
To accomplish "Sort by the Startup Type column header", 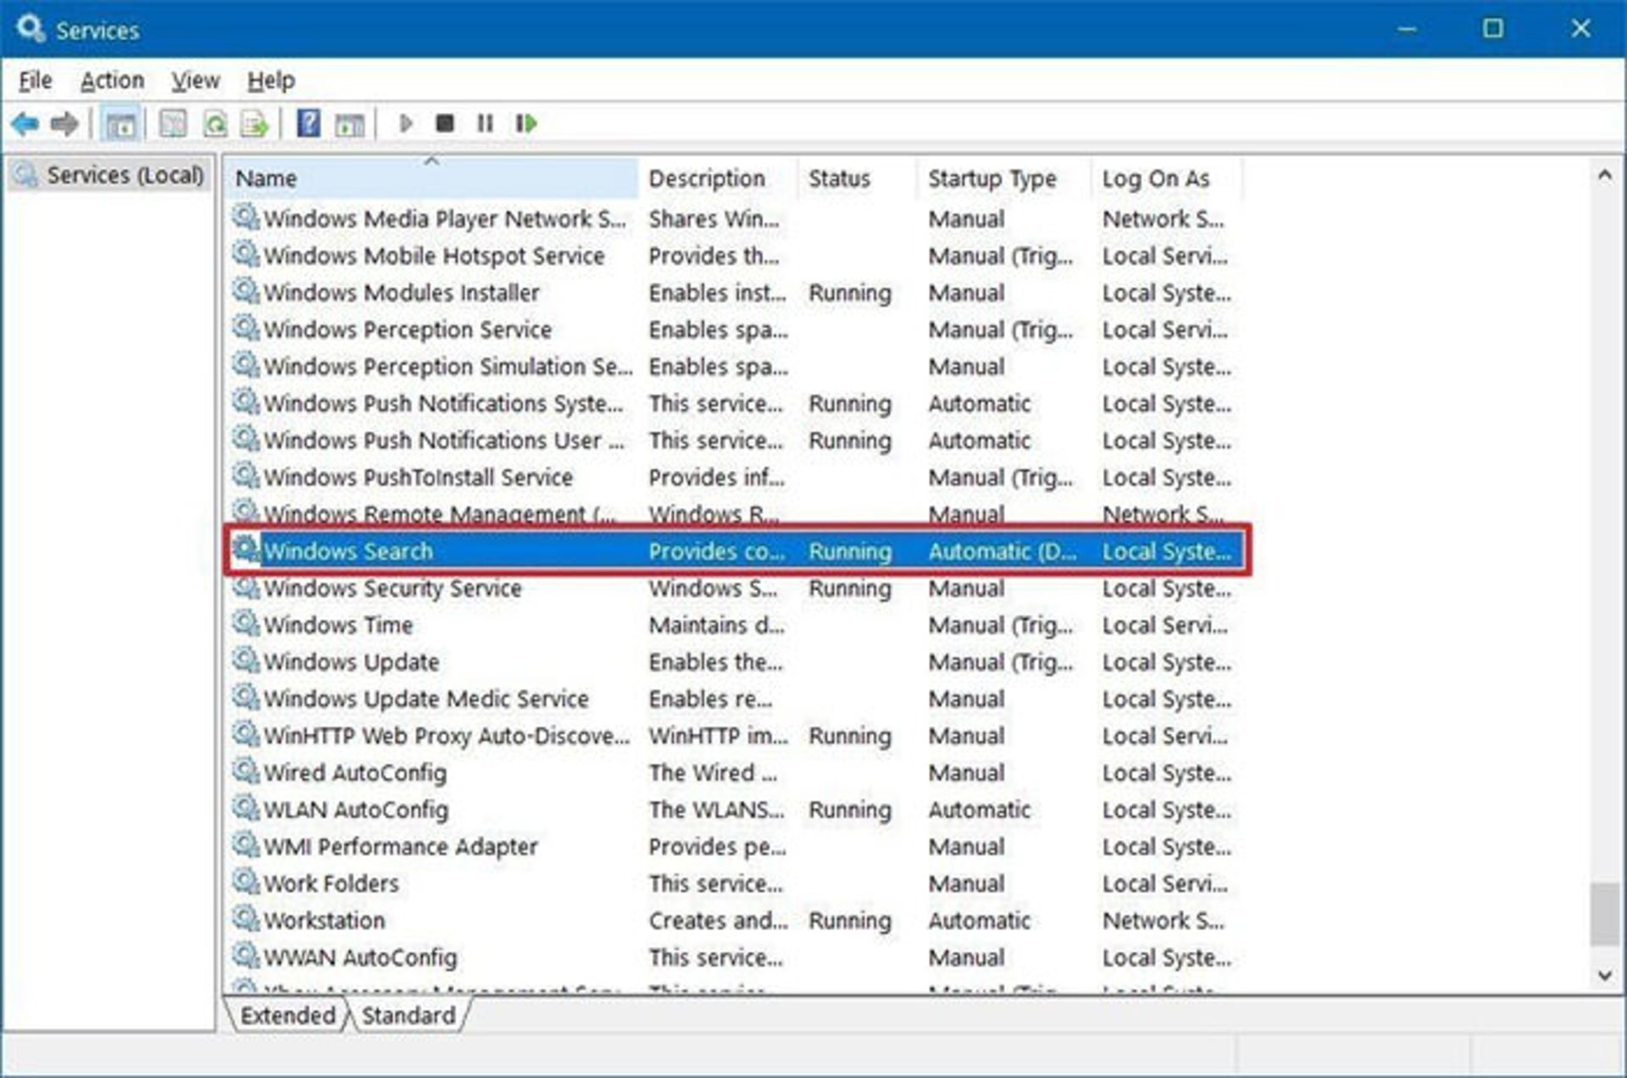I will (x=1004, y=178).
